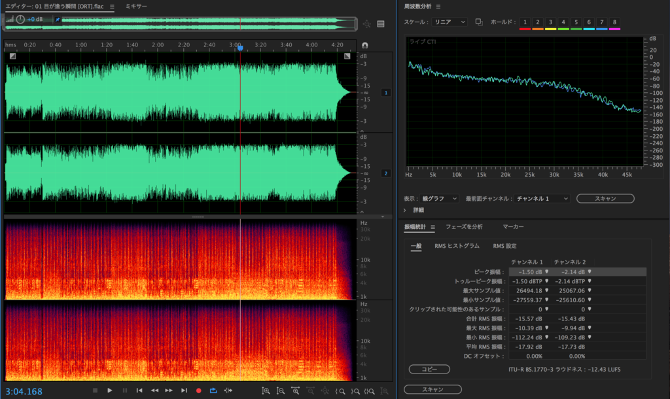The height and width of the screenshot is (399, 670).
Task: Click the last zoom icon in the toolbar
Action: pyautogui.click(x=385, y=391)
